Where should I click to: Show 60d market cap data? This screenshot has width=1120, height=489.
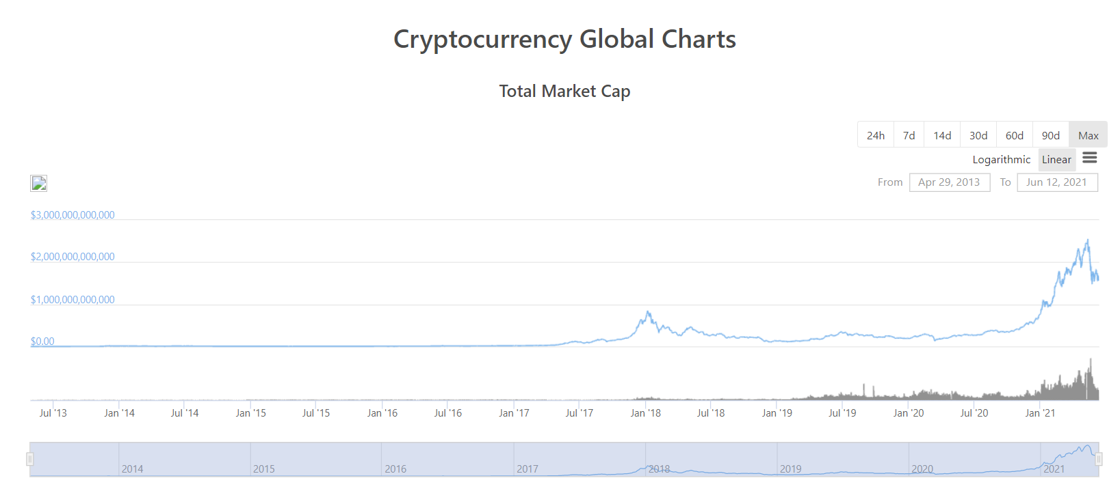coord(1015,135)
